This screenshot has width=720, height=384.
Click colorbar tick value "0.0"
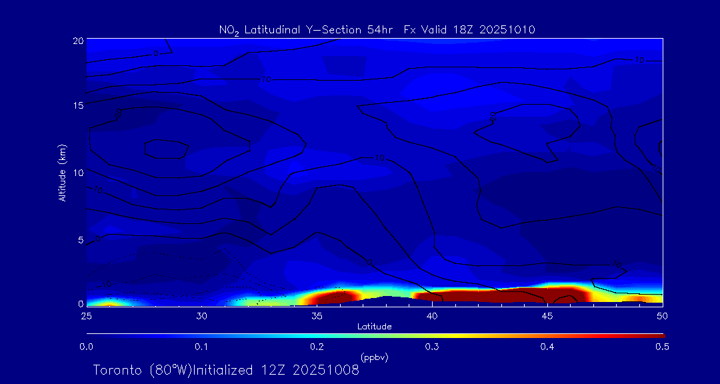pos(86,347)
